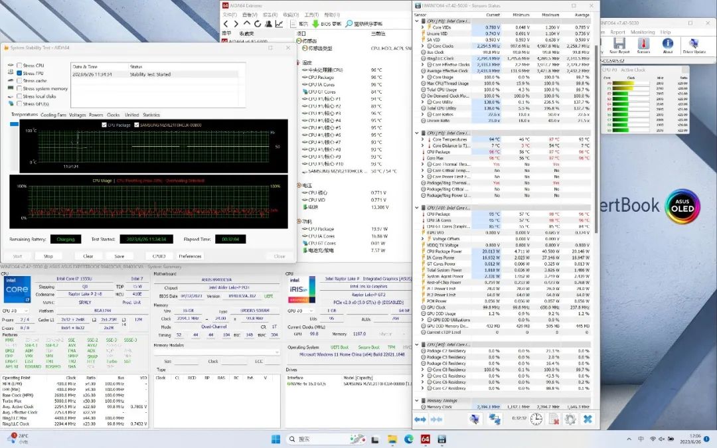Open the HWiNFO sensor settings gear icon
The height and width of the screenshot is (448, 717).
(570, 419)
